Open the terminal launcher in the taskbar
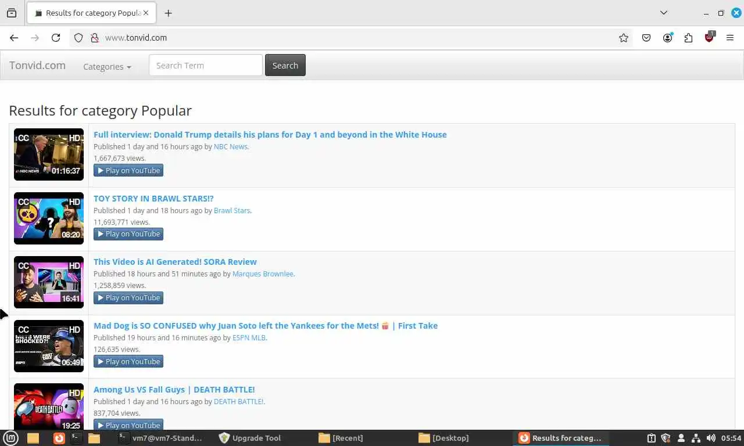Image resolution: width=744 pixels, height=446 pixels. point(76,438)
